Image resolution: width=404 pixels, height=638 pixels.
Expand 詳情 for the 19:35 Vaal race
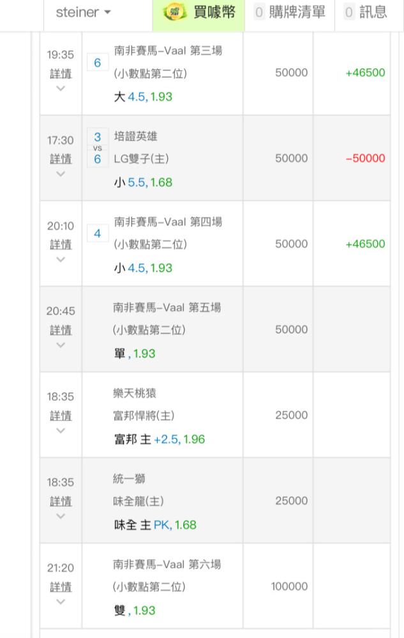[61, 73]
